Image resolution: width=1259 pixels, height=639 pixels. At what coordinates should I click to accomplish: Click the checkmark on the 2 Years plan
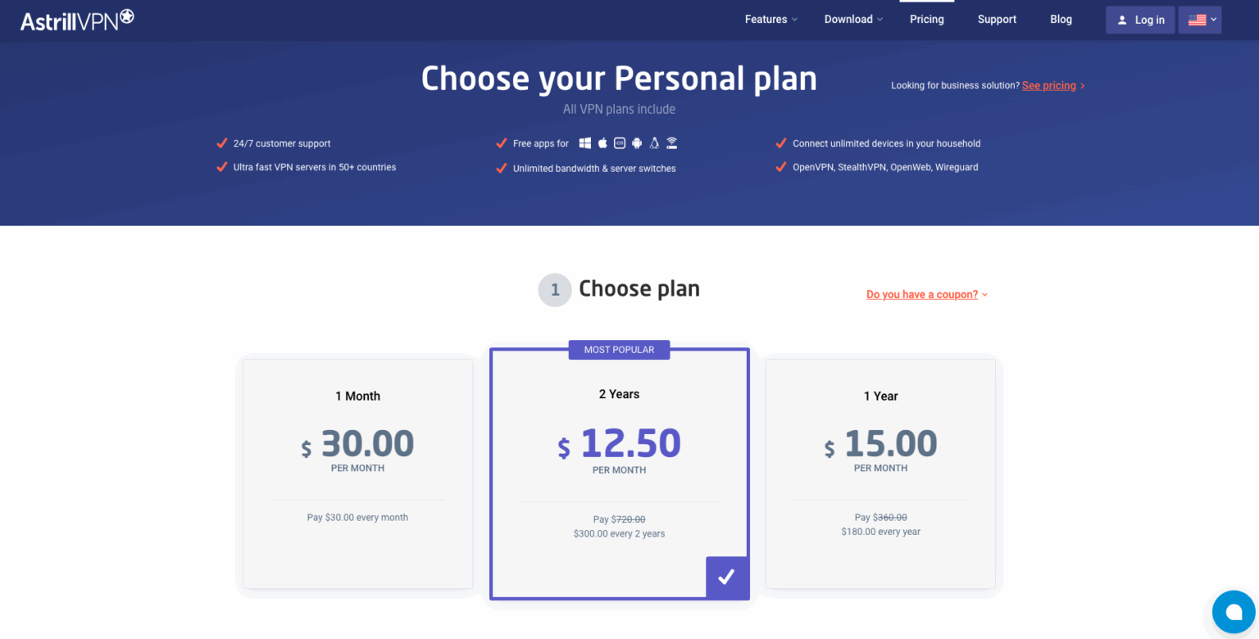727,577
